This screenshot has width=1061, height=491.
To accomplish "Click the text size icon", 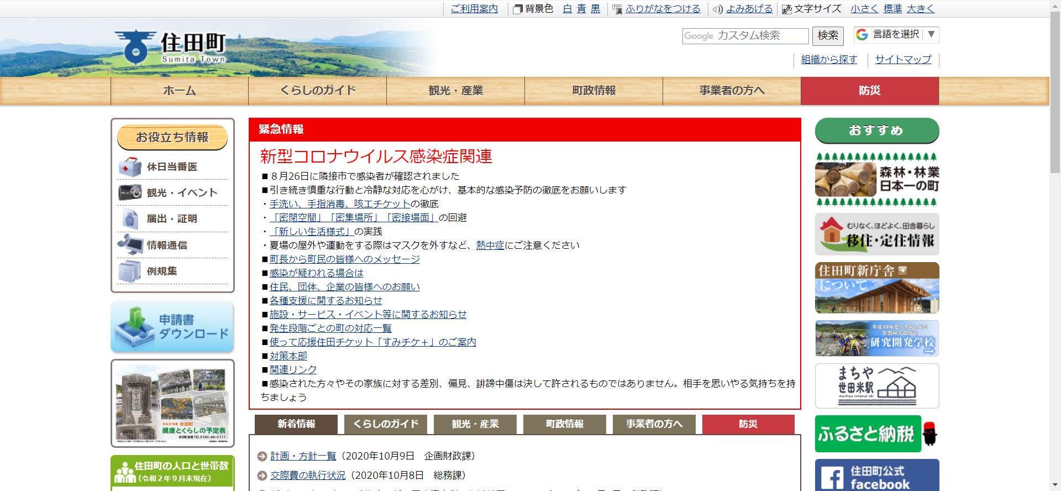I will (x=786, y=9).
